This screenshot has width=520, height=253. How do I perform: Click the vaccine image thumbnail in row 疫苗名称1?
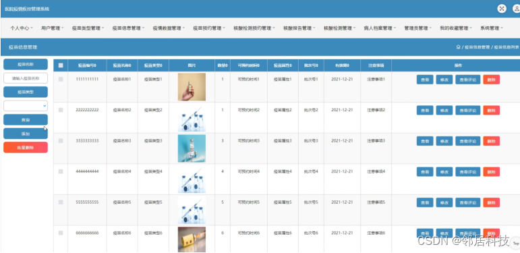click(192, 87)
